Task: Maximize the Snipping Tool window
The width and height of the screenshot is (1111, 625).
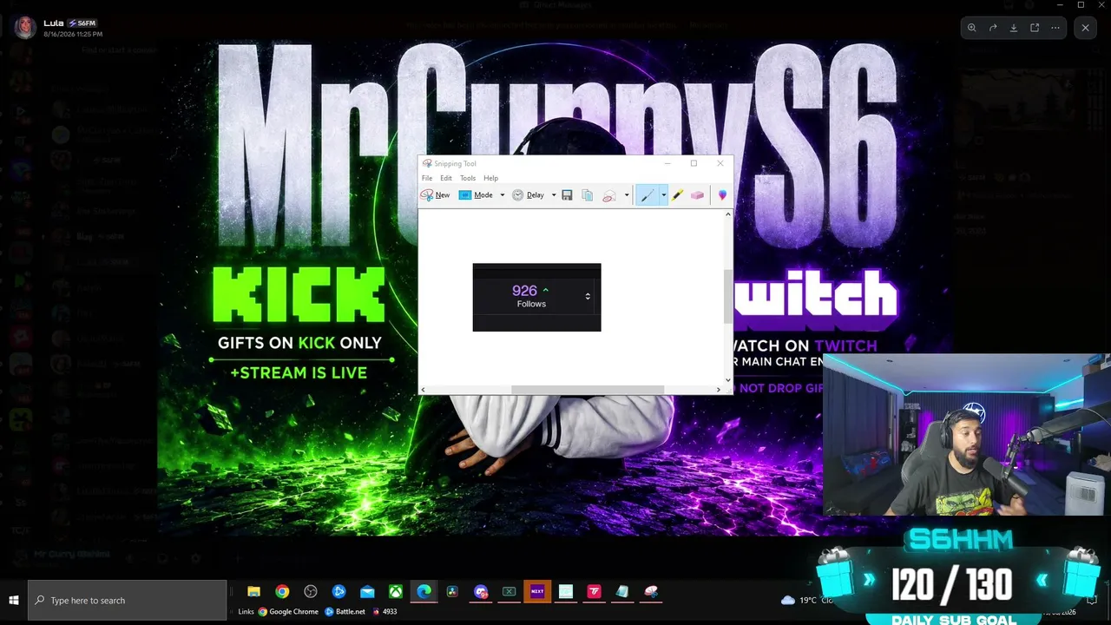Action: pyautogui.click(x=694, y=163)
